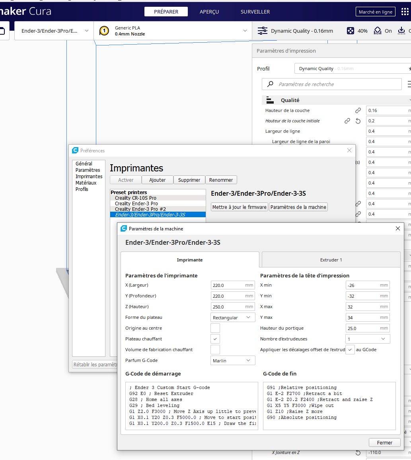The width and height of the screenshot is (411, 460).
Task: Reset X Jointure en Z value
Action: click(358, 453)
